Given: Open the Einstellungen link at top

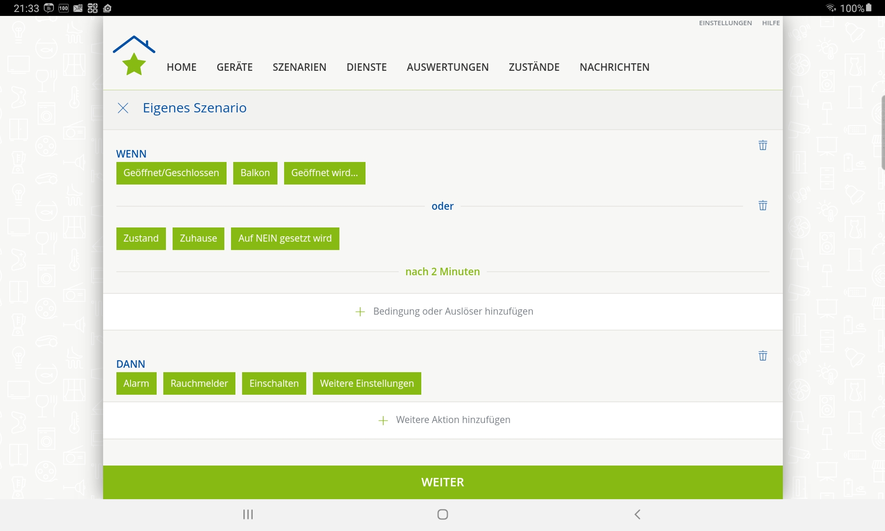Looking at the screenshot, I should pos(725,23).
